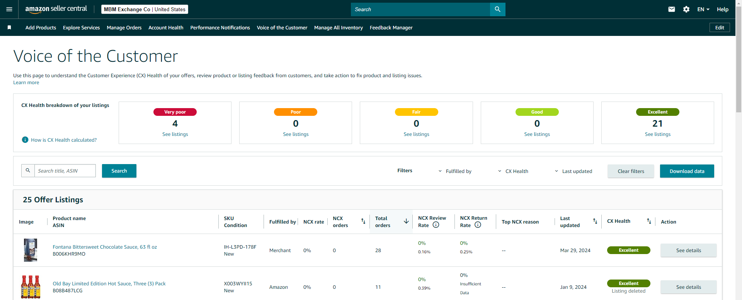Screen dimensions: 742x300
Task: Click the magnifier search button in header
Action: pyautogui.click(x=497, y=9)
